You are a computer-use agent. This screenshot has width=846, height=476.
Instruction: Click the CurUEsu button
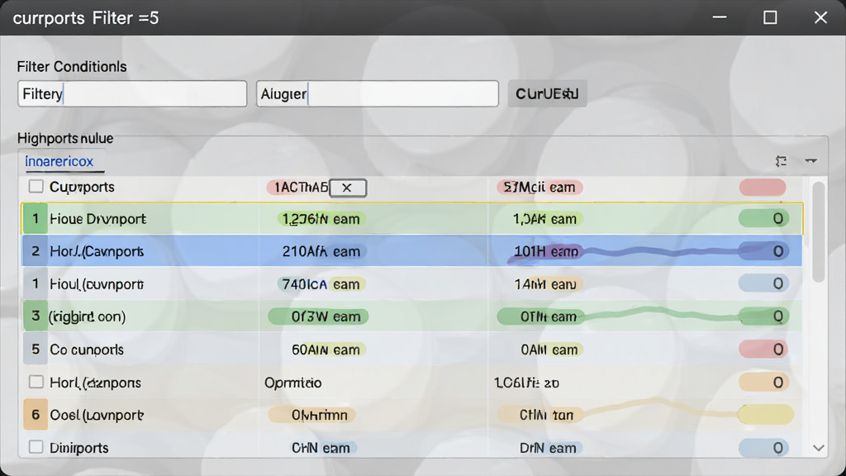pos(547,94)
